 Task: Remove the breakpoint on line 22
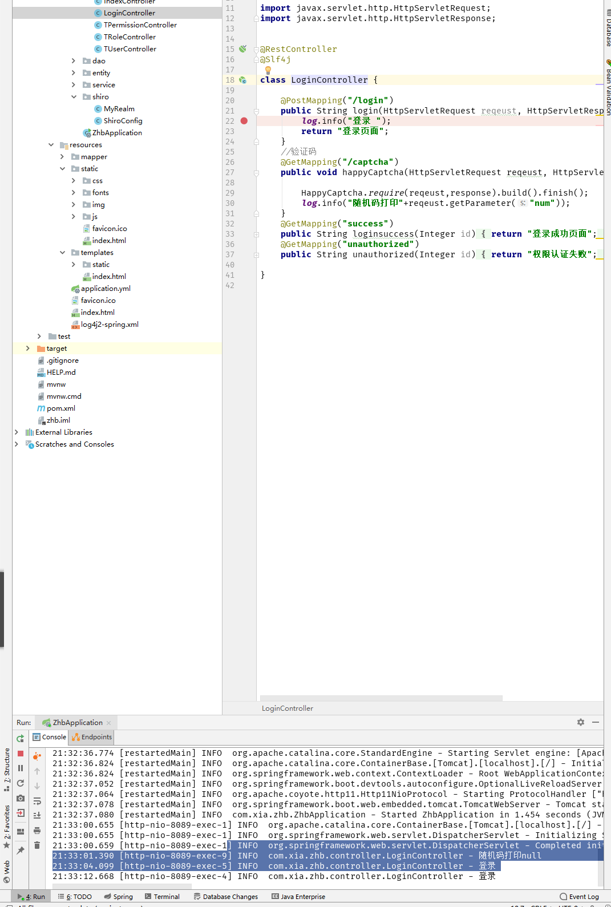tap(244, 121)
